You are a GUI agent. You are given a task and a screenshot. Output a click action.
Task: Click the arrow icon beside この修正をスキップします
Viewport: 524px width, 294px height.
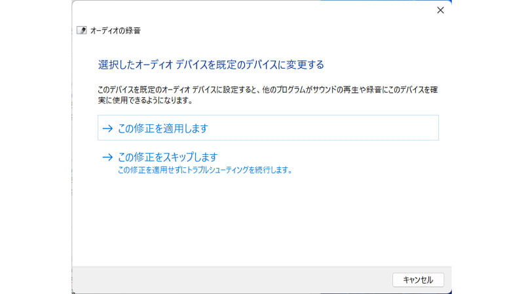tap(107, 157)
